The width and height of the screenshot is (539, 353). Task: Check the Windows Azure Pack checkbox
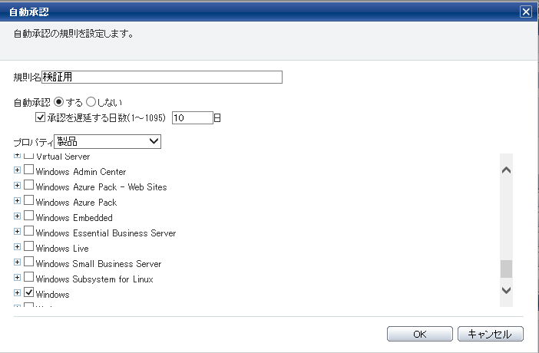click(x=29, y=202)
